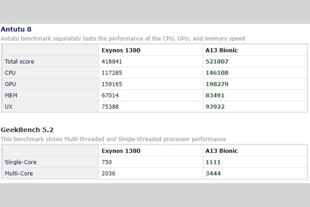Select the Exynos 1380 Antutu column header
Screen dimensions: 310x207
121,50
